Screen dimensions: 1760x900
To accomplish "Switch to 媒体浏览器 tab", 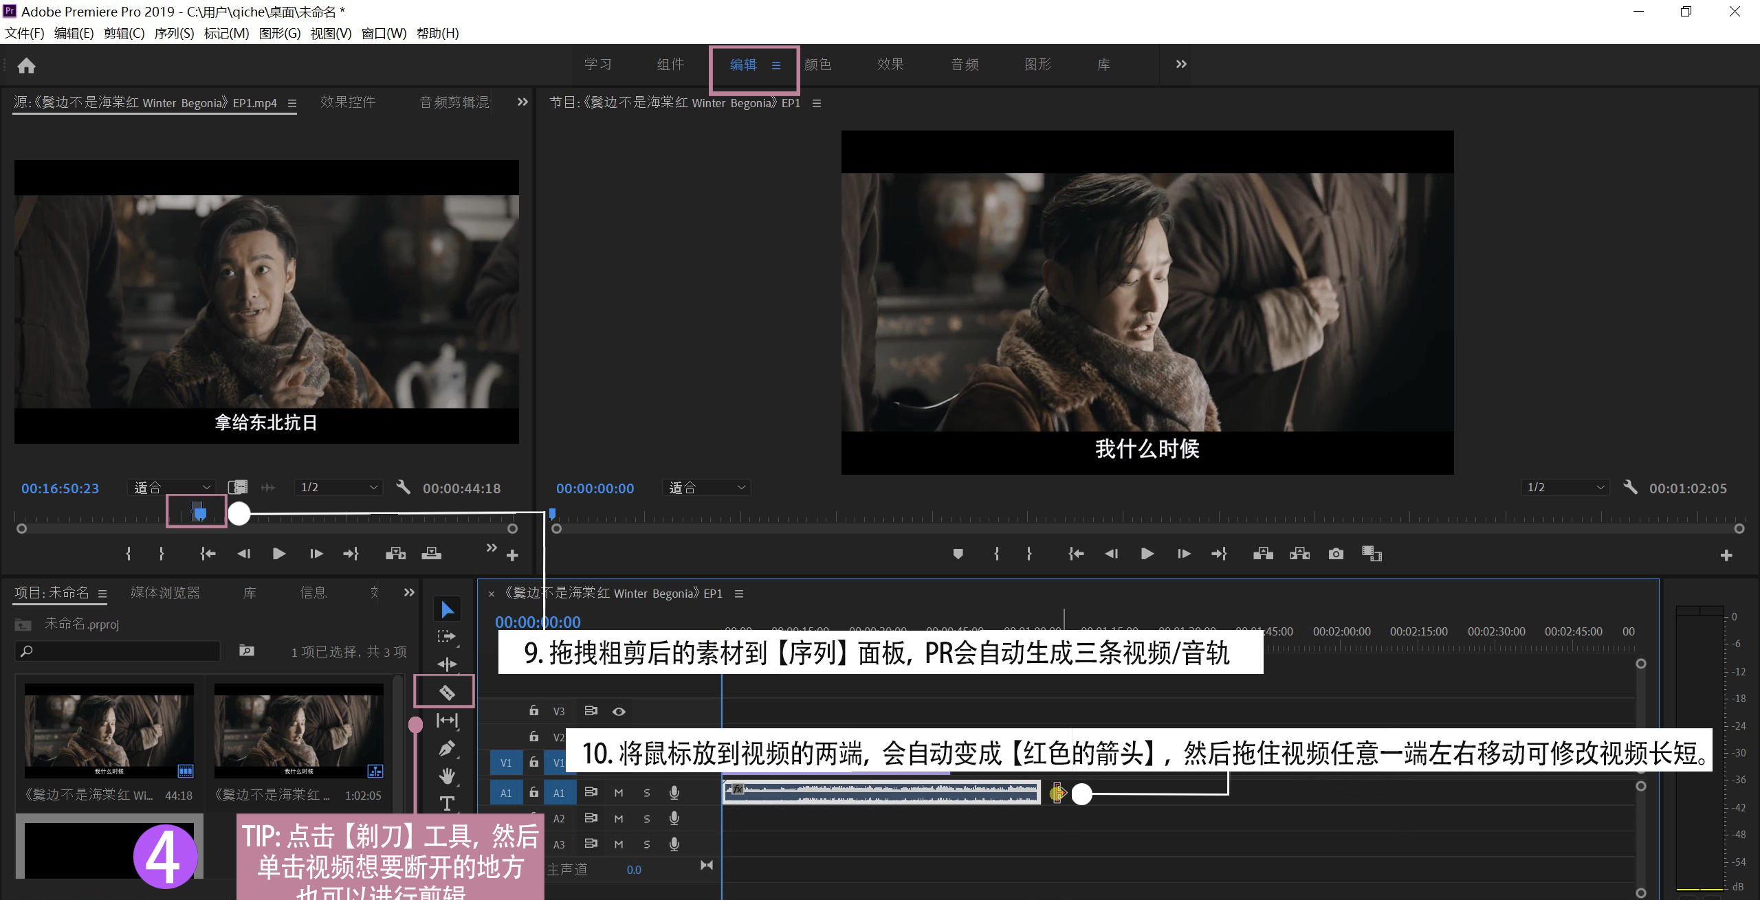I will point(165,592).
